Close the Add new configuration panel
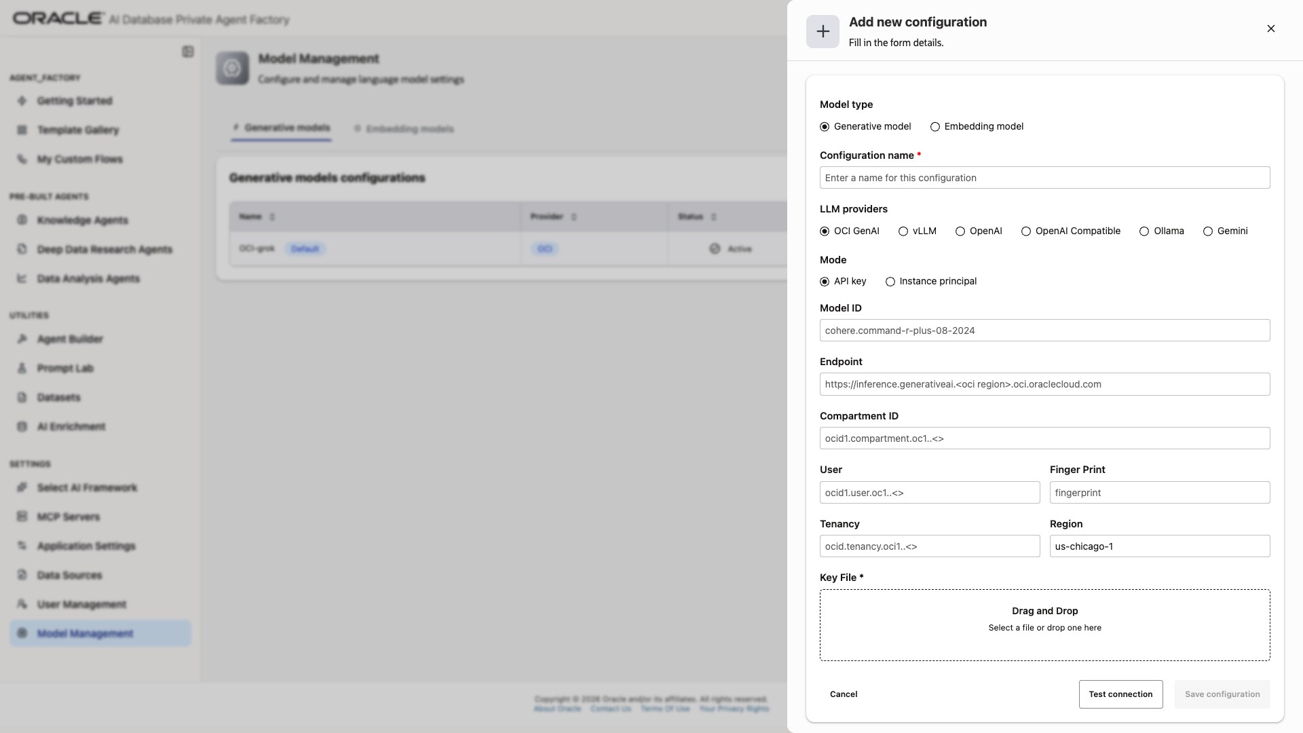 [x=1271, y=29]
